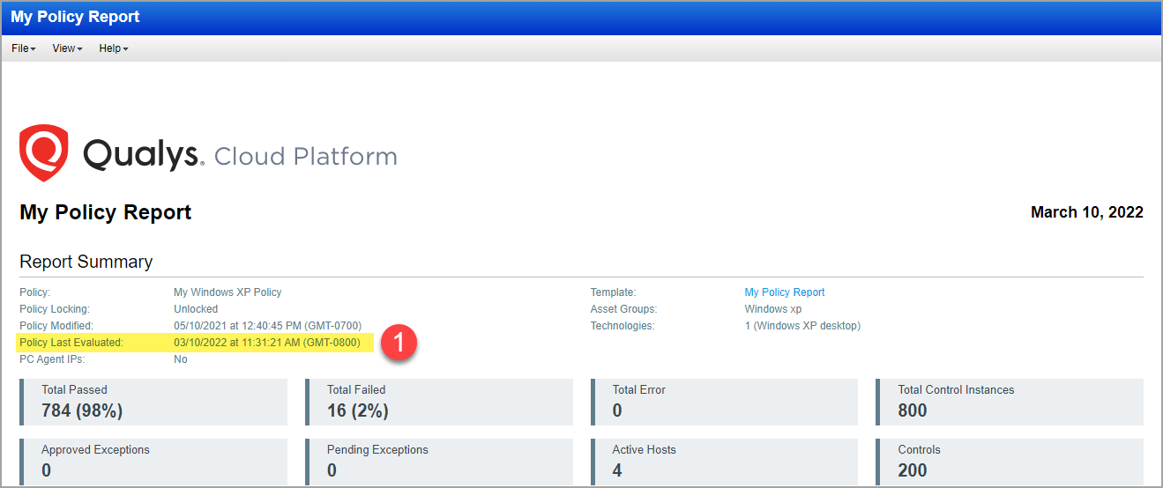Select the Policy Last Evaluated date 03/10/2022
Viewport: 1163px width, 488px height.
(267, 343)
